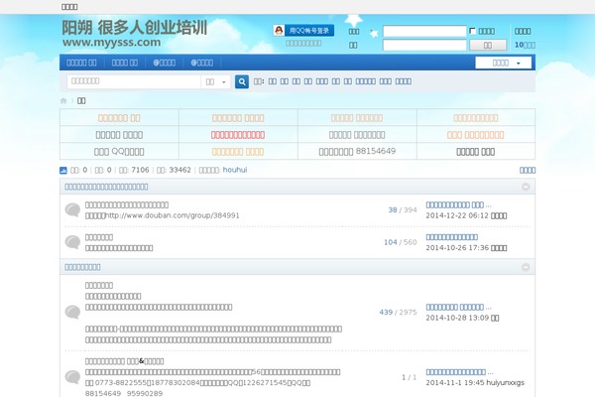Open newest member link houhui
The image size is (595, 397).
[x=234, y=170]
